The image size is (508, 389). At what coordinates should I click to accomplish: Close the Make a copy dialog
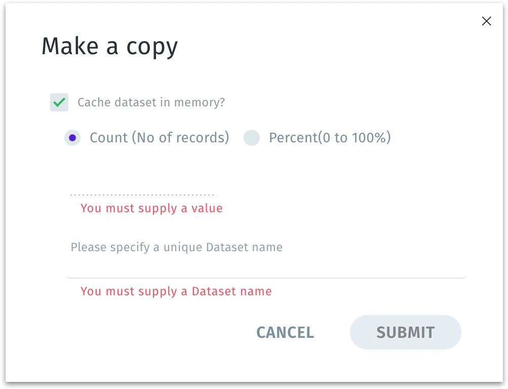click(x=486, y=21)
